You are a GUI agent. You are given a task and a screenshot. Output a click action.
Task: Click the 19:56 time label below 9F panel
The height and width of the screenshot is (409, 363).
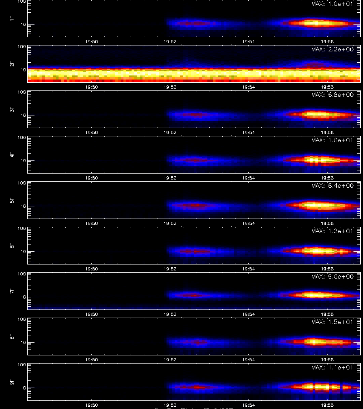point(327,405)
